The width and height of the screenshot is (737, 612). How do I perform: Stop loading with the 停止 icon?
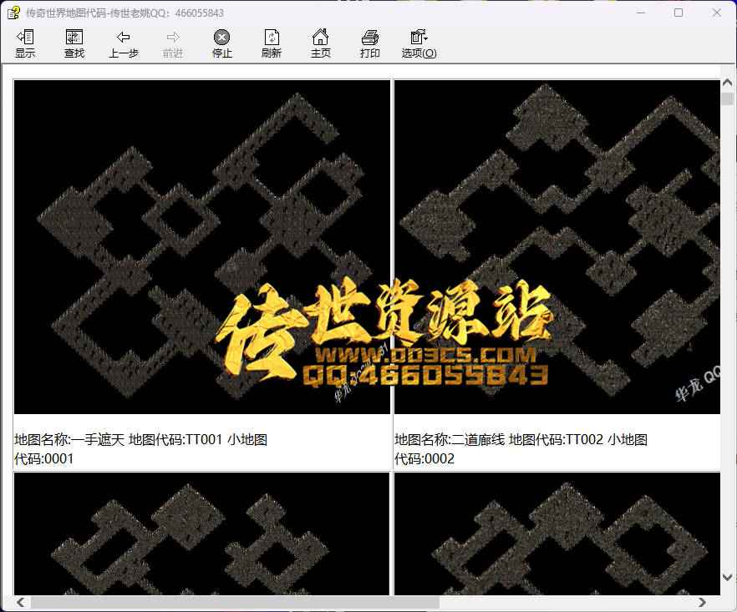point(221,43)
